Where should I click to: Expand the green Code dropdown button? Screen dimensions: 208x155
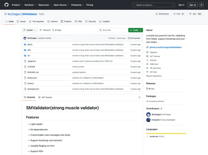(x=135, y=30)
